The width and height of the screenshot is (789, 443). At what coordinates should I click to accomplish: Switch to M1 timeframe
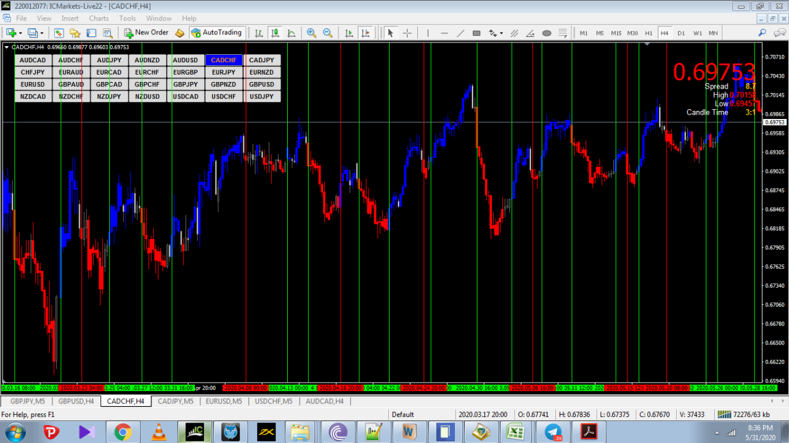coord(583,33)
